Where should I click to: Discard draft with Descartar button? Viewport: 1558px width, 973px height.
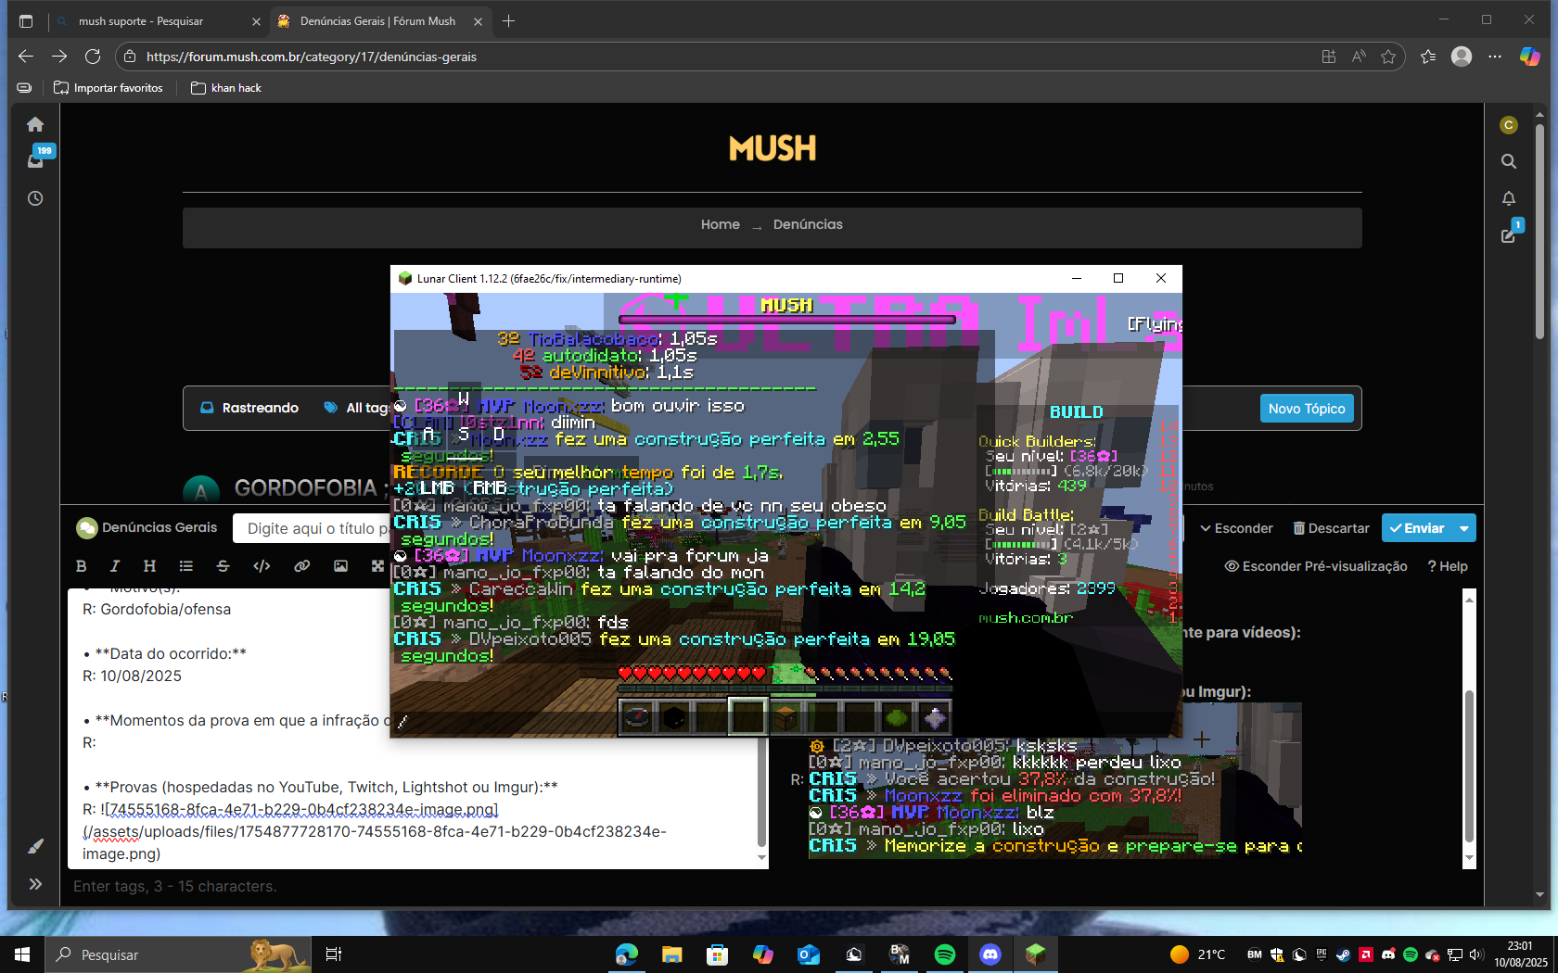click(x=1331, y=528)
